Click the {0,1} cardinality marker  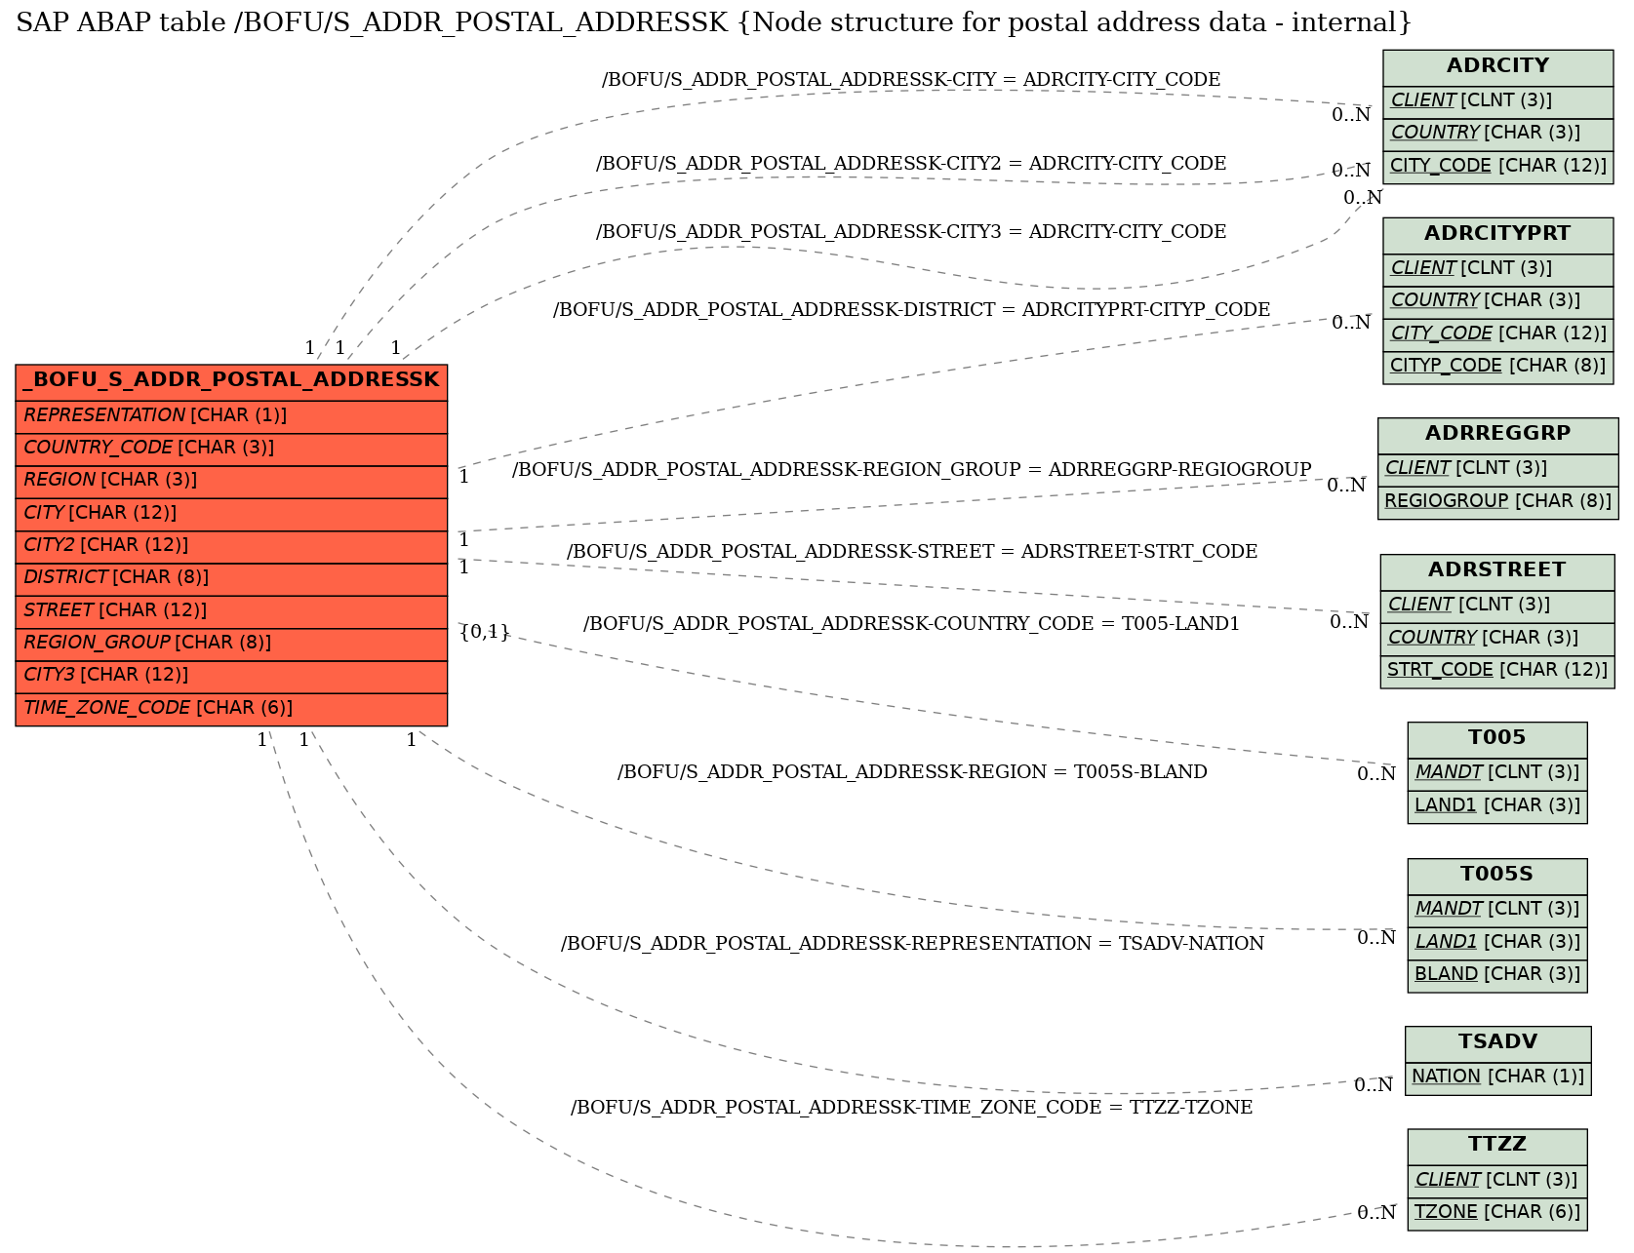[x=484, y=632]
